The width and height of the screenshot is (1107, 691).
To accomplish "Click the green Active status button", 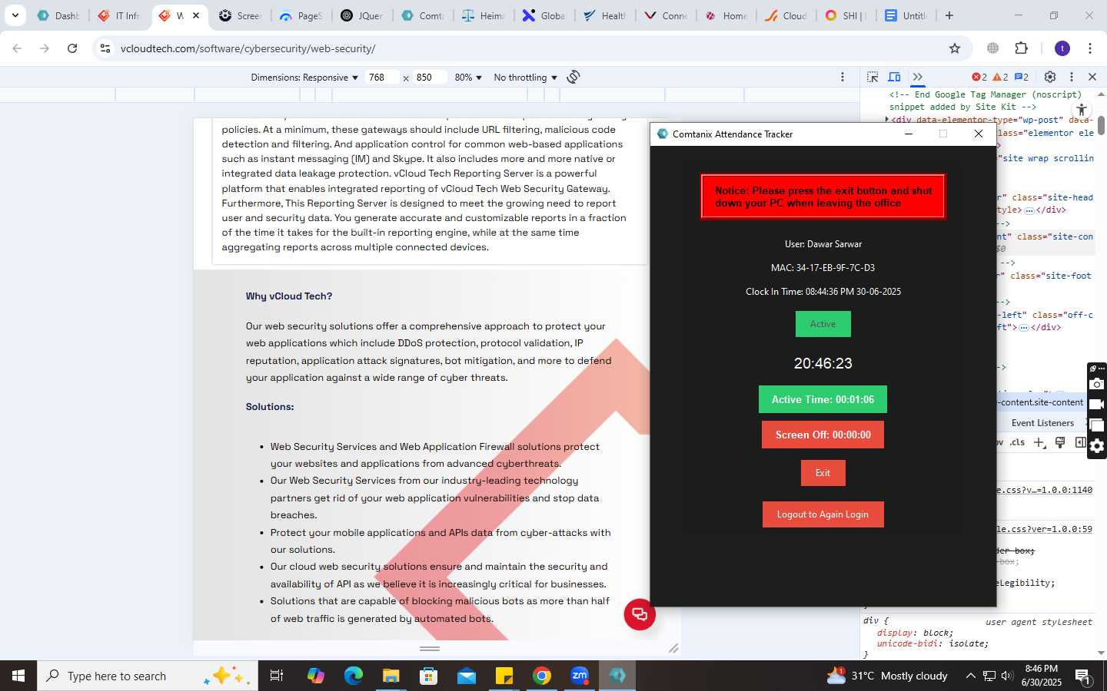I will tap(823, 324).
